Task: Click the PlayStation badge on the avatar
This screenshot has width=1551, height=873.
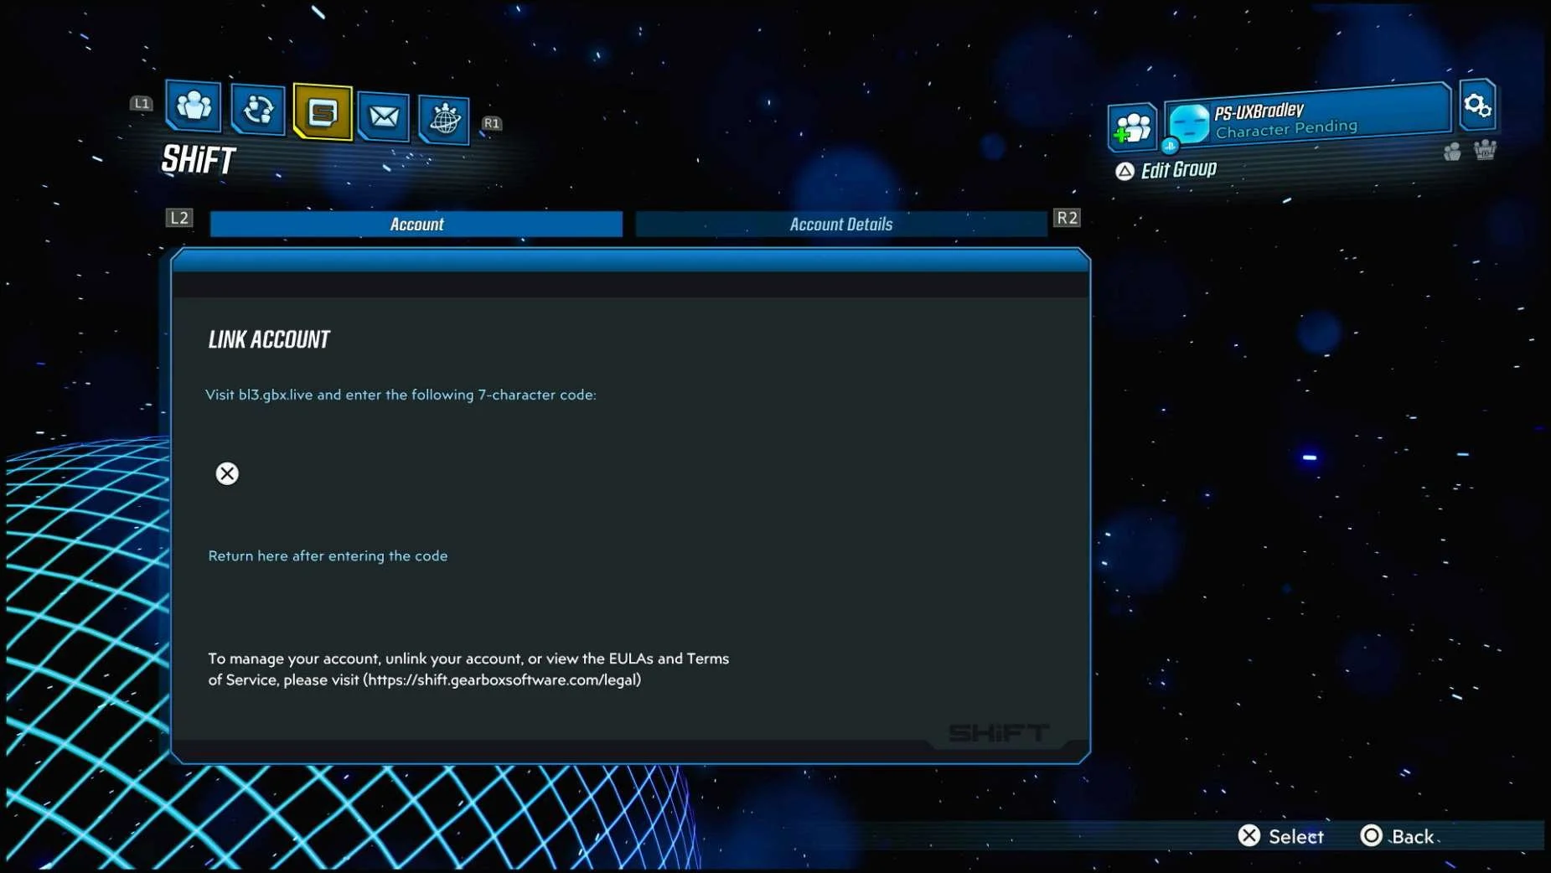Action: coord(1171,146)
